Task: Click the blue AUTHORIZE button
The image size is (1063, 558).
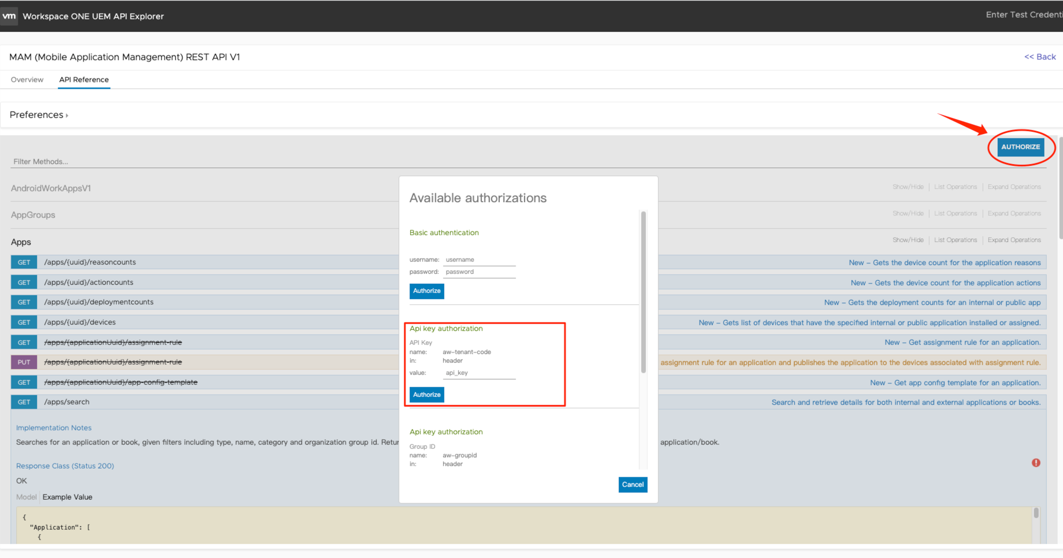Action: [x=1020, y=147]
